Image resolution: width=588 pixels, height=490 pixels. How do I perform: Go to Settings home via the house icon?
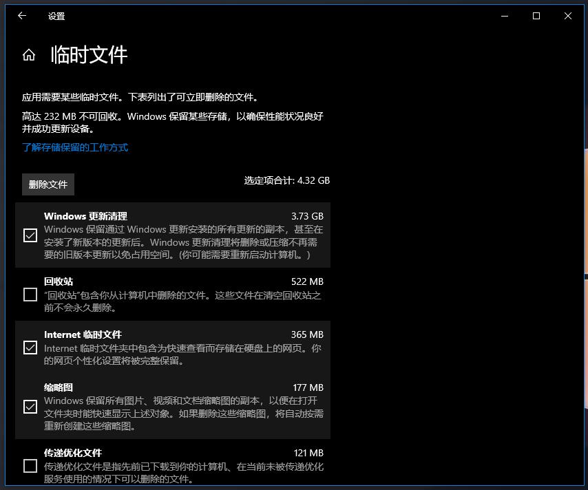pos(29,55)
